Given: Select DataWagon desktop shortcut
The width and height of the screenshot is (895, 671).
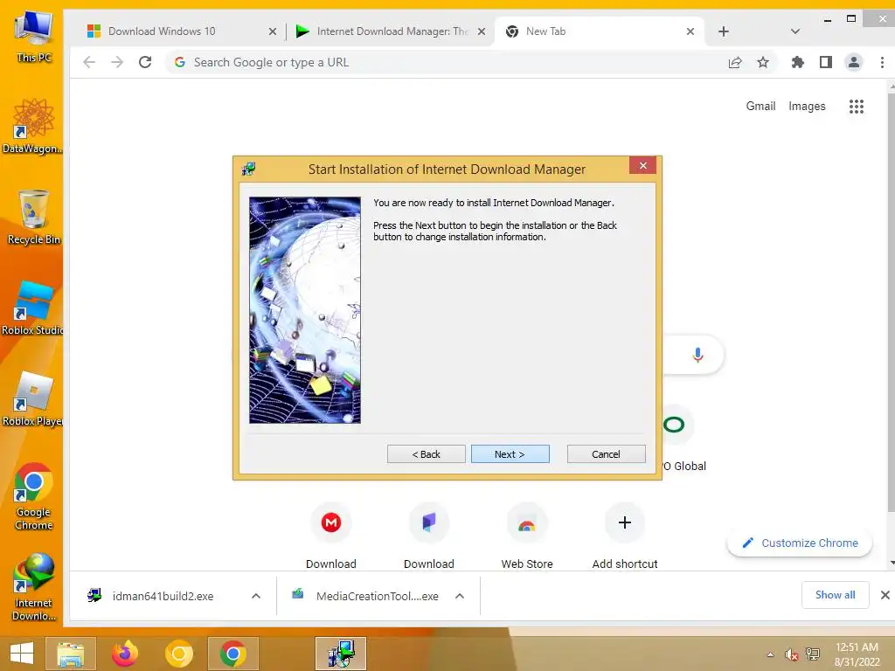Looking at the screenshot, I should [x=32, y=126].
